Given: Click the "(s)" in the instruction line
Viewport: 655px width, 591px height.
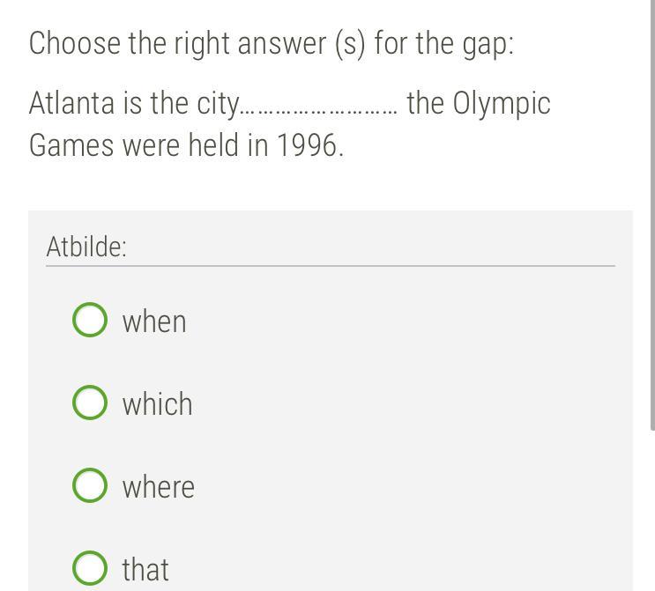Looking at the screenshot, I should pyautogui.click(x=349, y=43).
